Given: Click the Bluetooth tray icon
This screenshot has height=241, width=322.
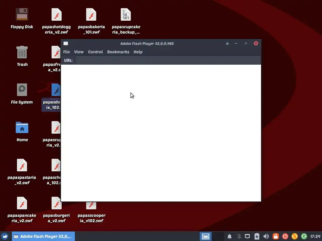Looking at the screenshot, I should (239, 236).
